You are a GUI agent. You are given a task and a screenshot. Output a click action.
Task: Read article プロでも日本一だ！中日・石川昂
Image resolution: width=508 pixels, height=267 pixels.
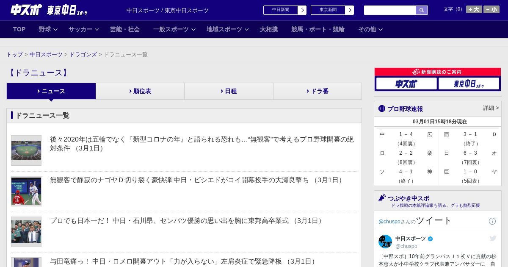pos(187,221)
